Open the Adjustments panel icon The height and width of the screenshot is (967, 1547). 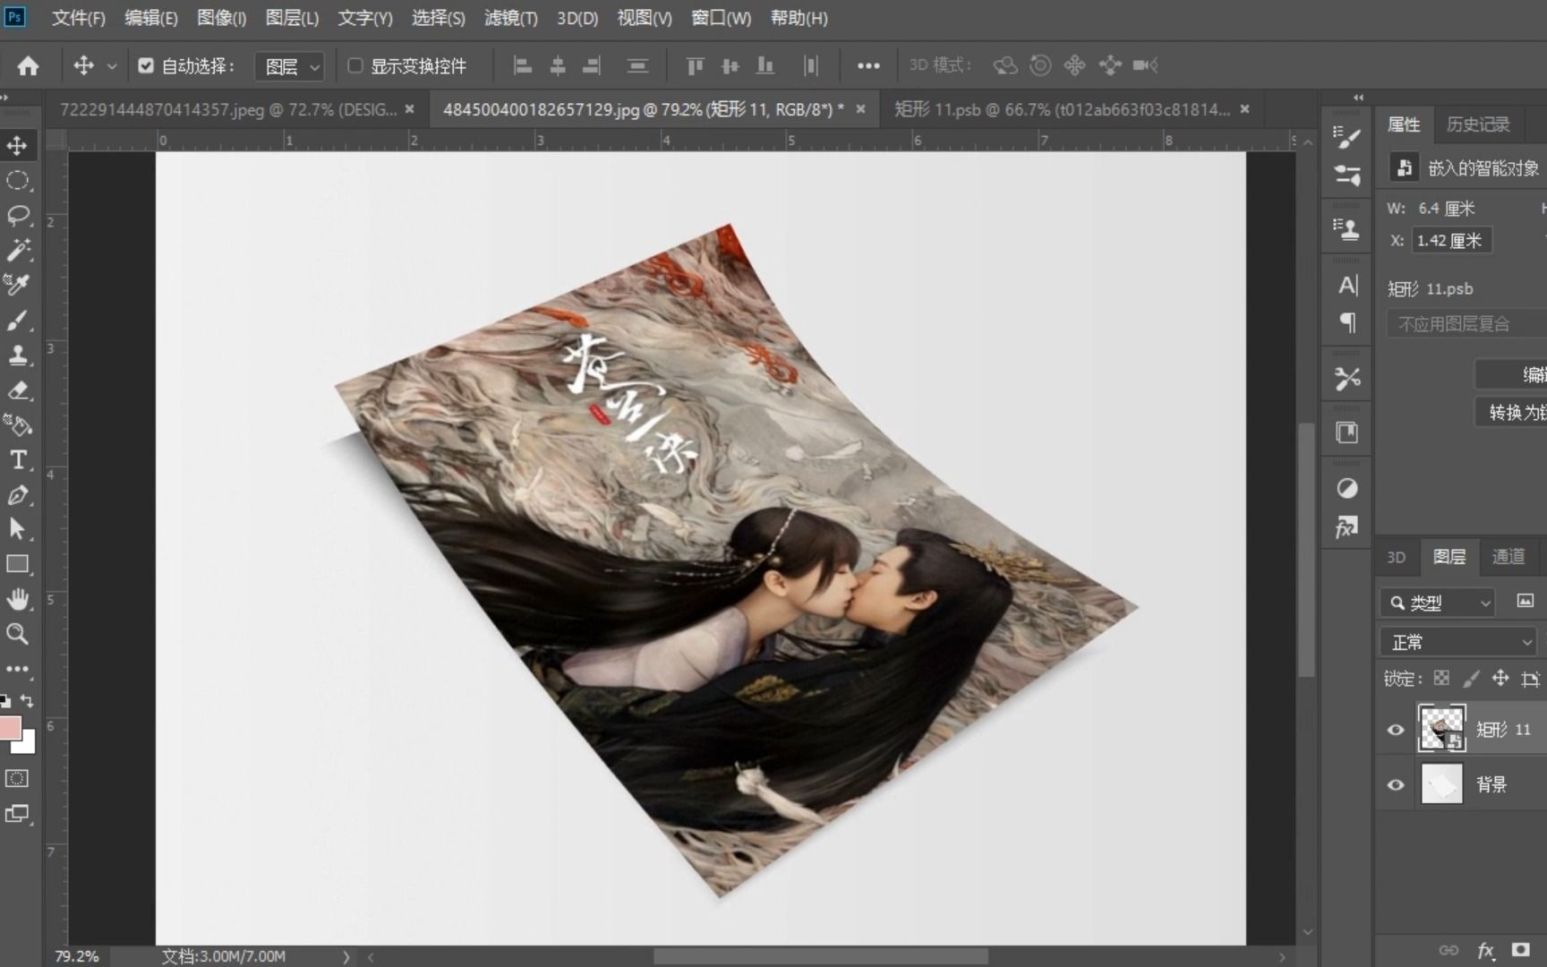1347,488
